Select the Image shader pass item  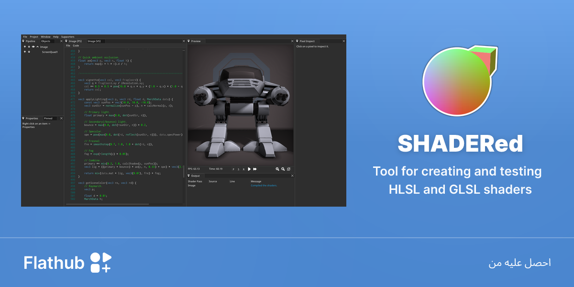pyautogui.click(x=44, y=47)
